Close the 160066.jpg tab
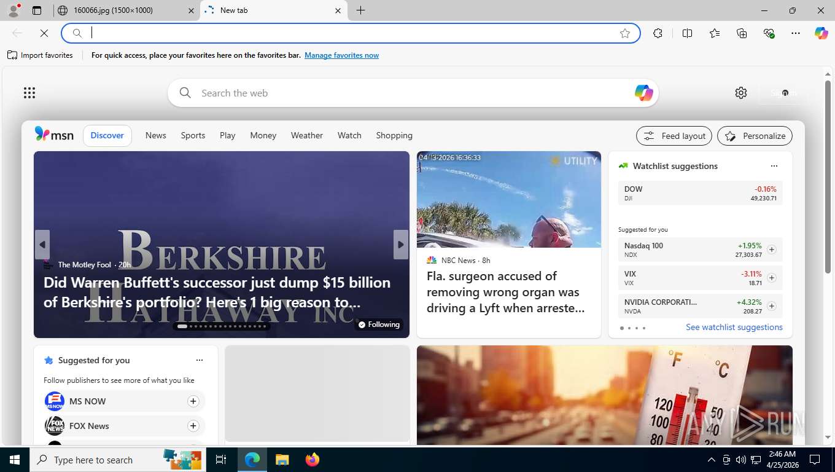835x472 pixels. pos(191,10)
